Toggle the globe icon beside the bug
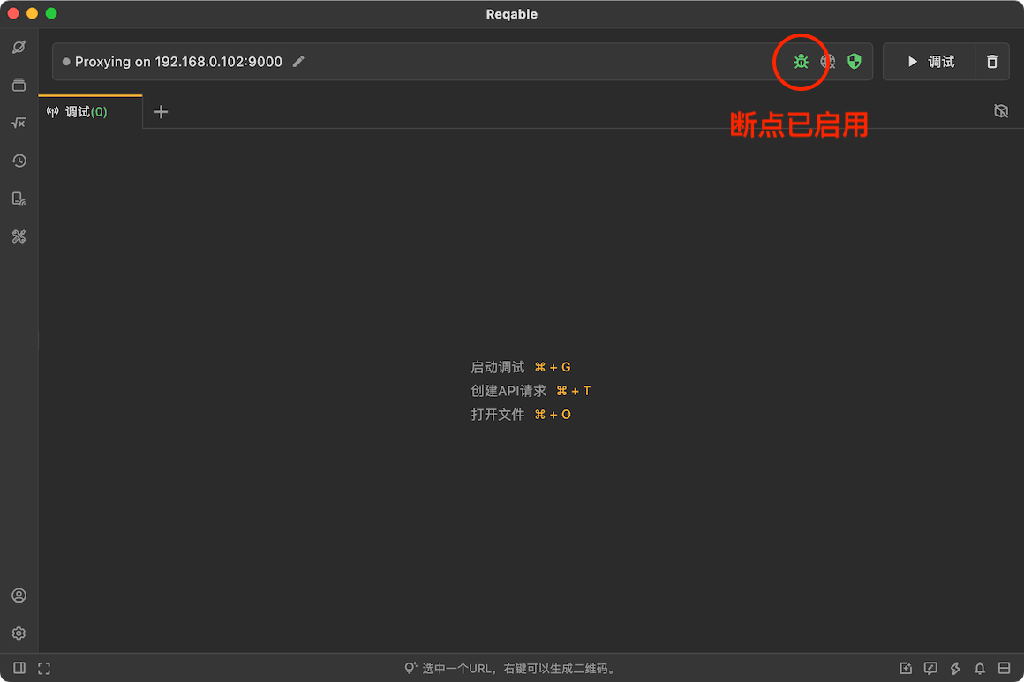This screenshot has width=1024, height=682. (827, 62)
